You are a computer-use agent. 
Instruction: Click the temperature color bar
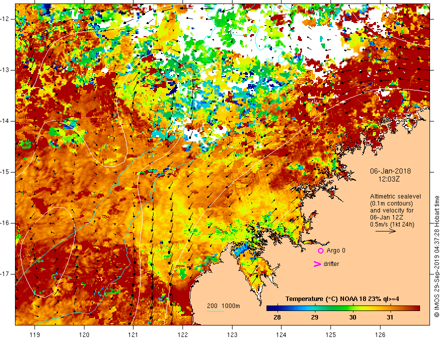(343, 308)
